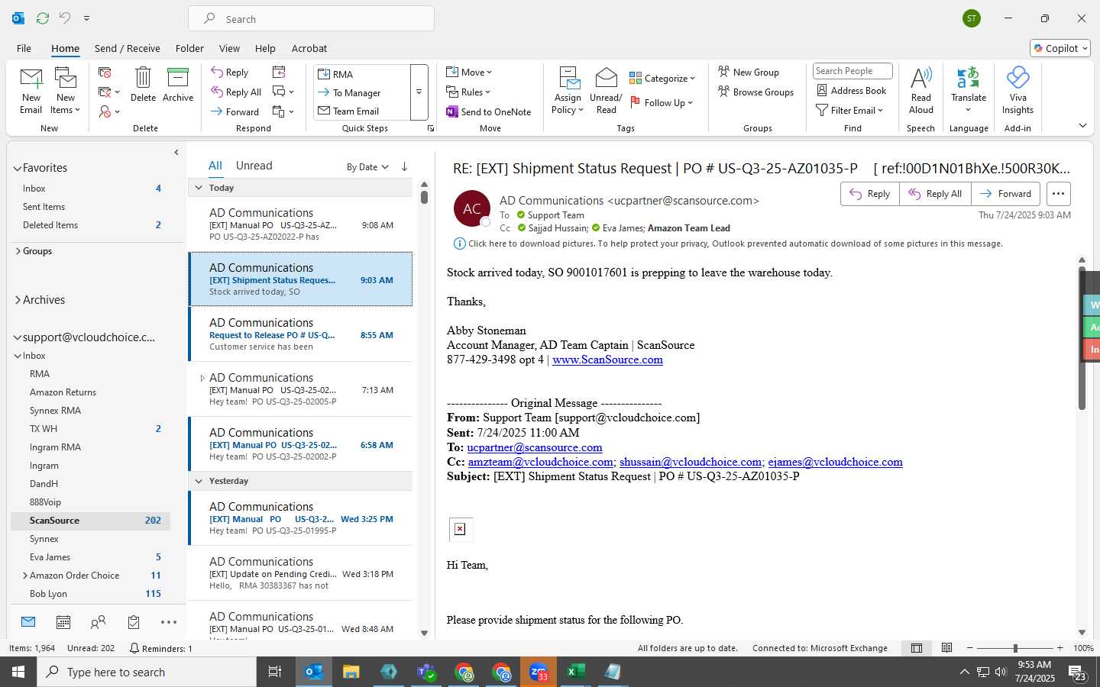Click ucpartner@scansource.com email link
Image resolution: width=1100 pixels, height=687 pixels.
pos(535,447)
